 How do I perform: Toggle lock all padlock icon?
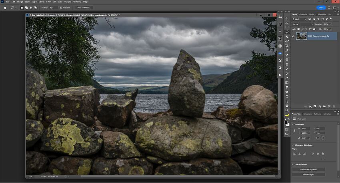click(314, 29)
